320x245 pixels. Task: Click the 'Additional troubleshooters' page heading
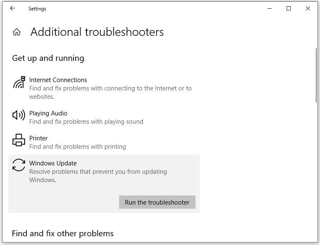pyautogui.click(x=97, y=32)
